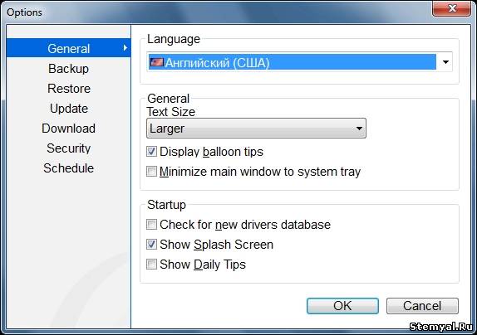Go to the Update options
Screen dimensions: 477x335
click(68, 109)
